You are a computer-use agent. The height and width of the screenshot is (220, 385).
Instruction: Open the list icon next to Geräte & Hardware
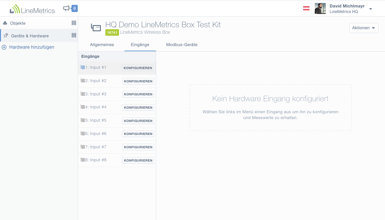pyautogui.click(x=74, y=35)
